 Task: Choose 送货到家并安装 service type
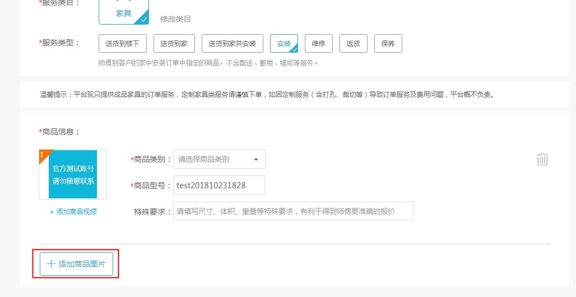[232, 43]
